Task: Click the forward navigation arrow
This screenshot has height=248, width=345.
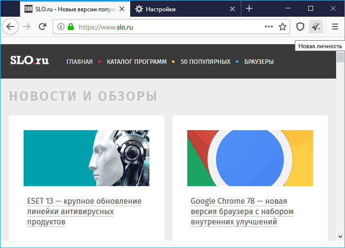Action: coord(27,27)
